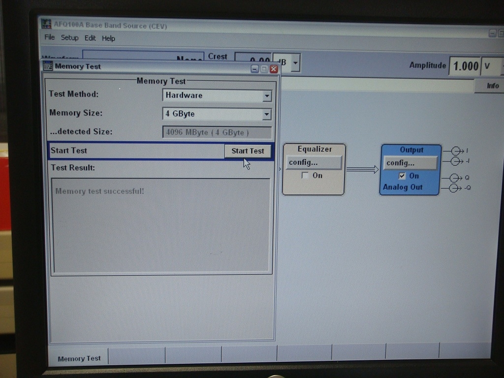Minimize the Memory Test dialog window
Viewport: 504px width, 378px height.
[254, 69]
